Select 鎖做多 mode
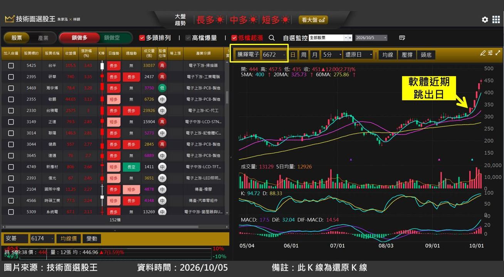The width and height of the screenshot is (504, 277). click(x=79, y=38)
